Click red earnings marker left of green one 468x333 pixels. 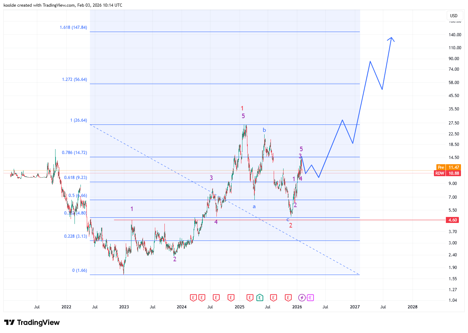click(x=250, y=298)
